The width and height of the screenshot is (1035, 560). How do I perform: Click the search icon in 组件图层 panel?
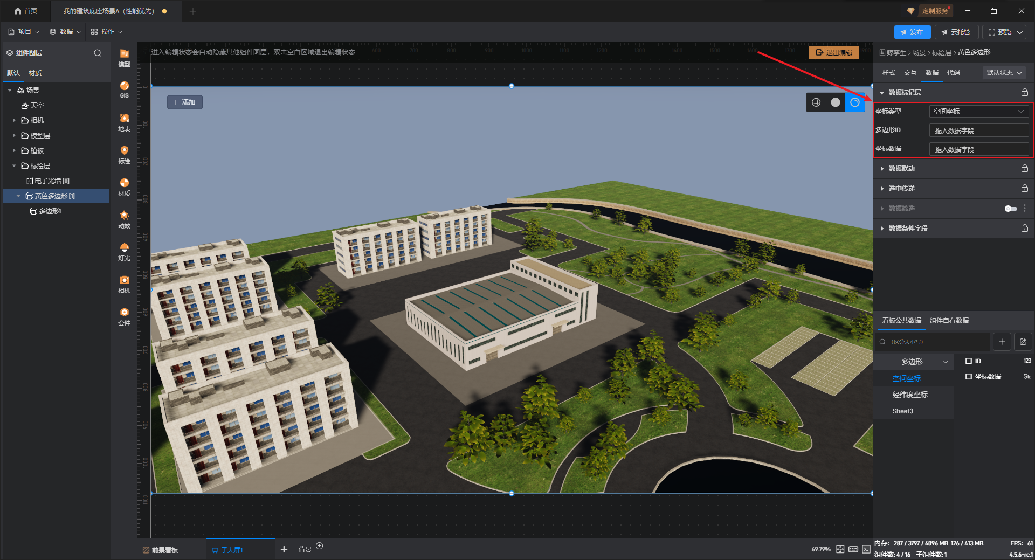[98, 53]
